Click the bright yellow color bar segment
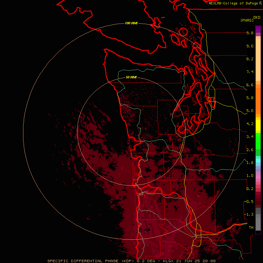The height and width of the screenshot is (263, 263). [x=258, y=125]
